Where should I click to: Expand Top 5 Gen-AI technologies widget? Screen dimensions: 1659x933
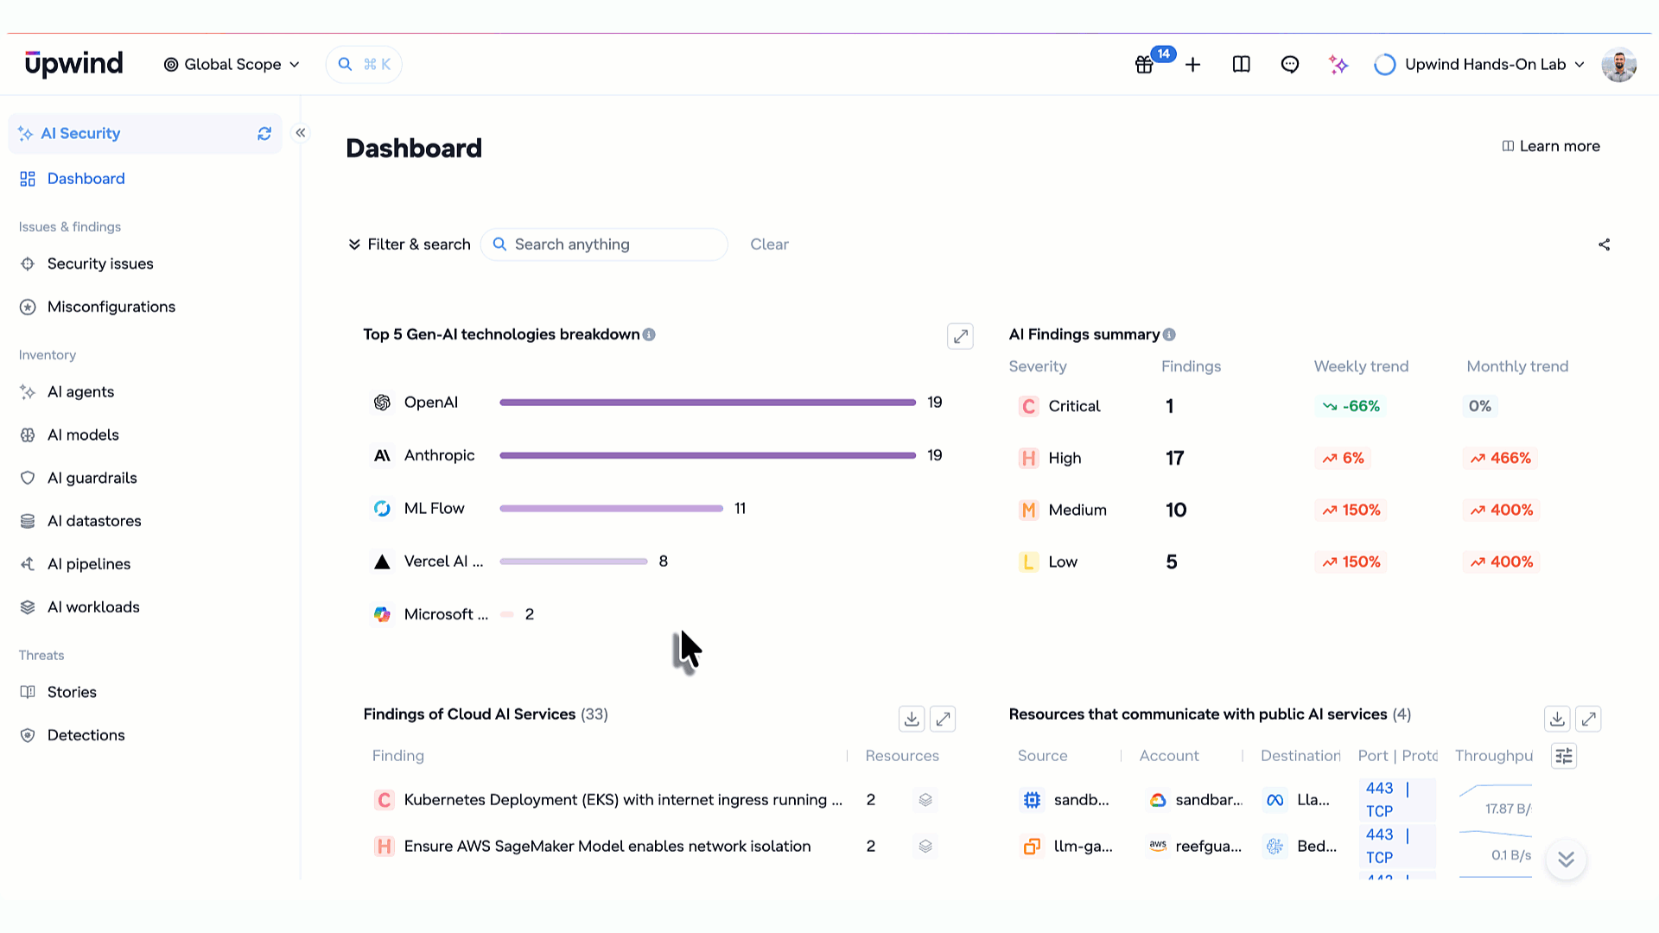point(960,336)
